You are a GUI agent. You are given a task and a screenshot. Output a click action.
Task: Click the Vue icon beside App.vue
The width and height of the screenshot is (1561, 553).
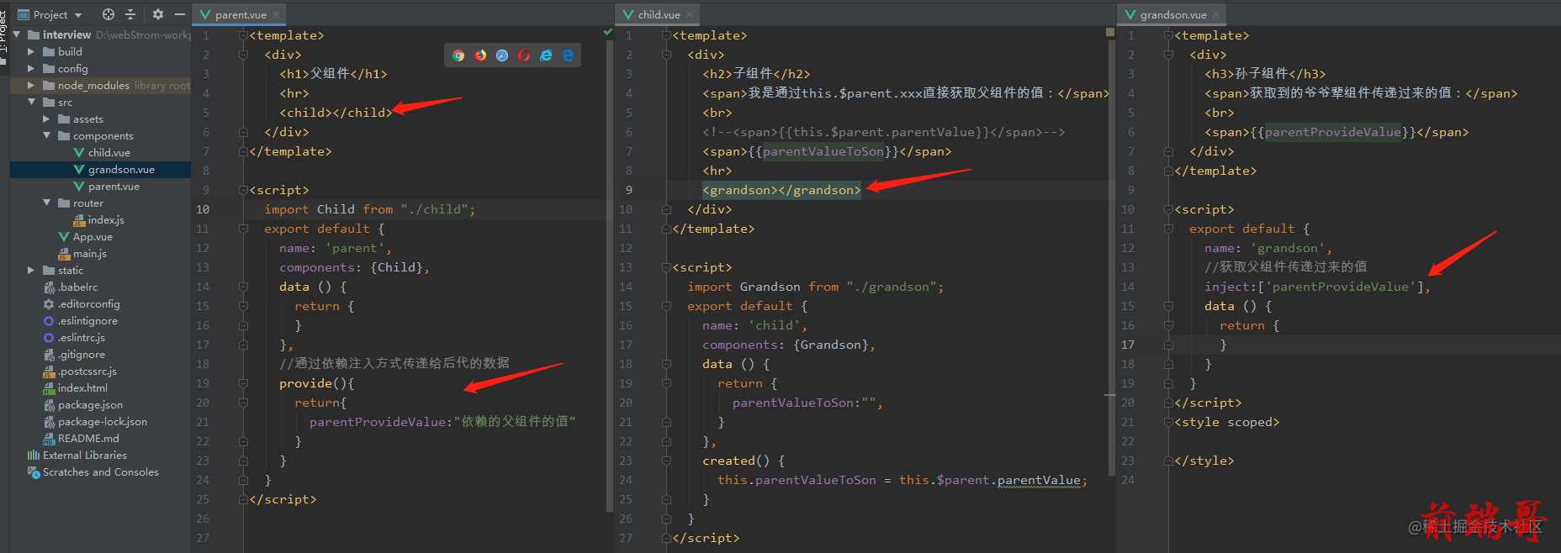pos(64,237)
